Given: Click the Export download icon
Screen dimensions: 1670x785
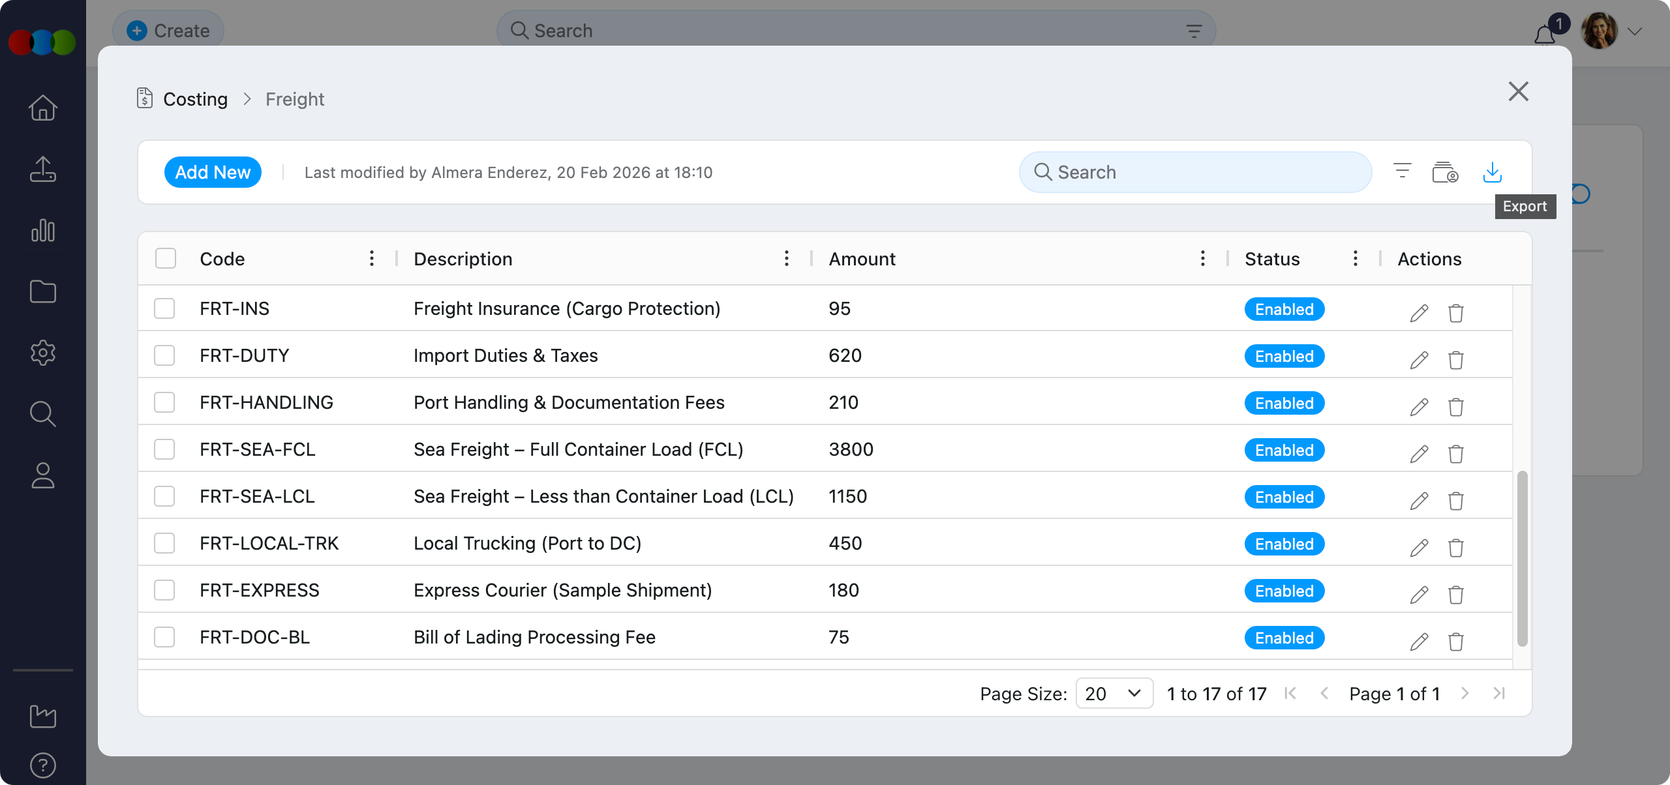Looking at the screenshot, I should click(1492, 172).
